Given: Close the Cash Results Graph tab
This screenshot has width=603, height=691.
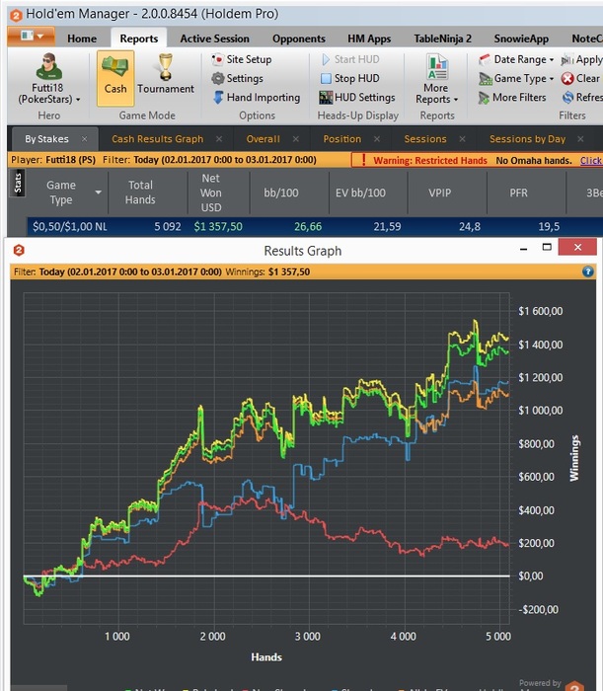Looking at the screenshot, I should pyautogui.click(x=219, y=139).
